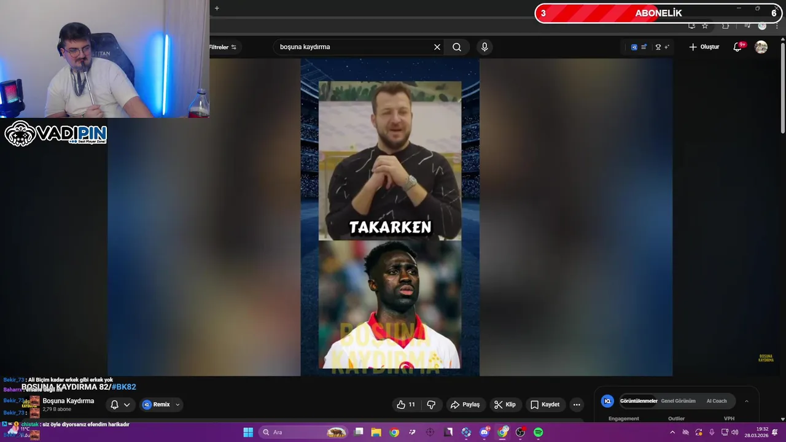
Task: Click the Oluştur create button
Action: point(704,47)
